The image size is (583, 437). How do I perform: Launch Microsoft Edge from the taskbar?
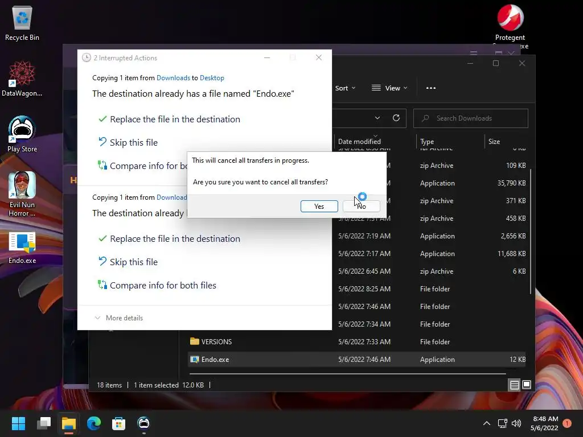pyautogui.click(x=94, y=423)
